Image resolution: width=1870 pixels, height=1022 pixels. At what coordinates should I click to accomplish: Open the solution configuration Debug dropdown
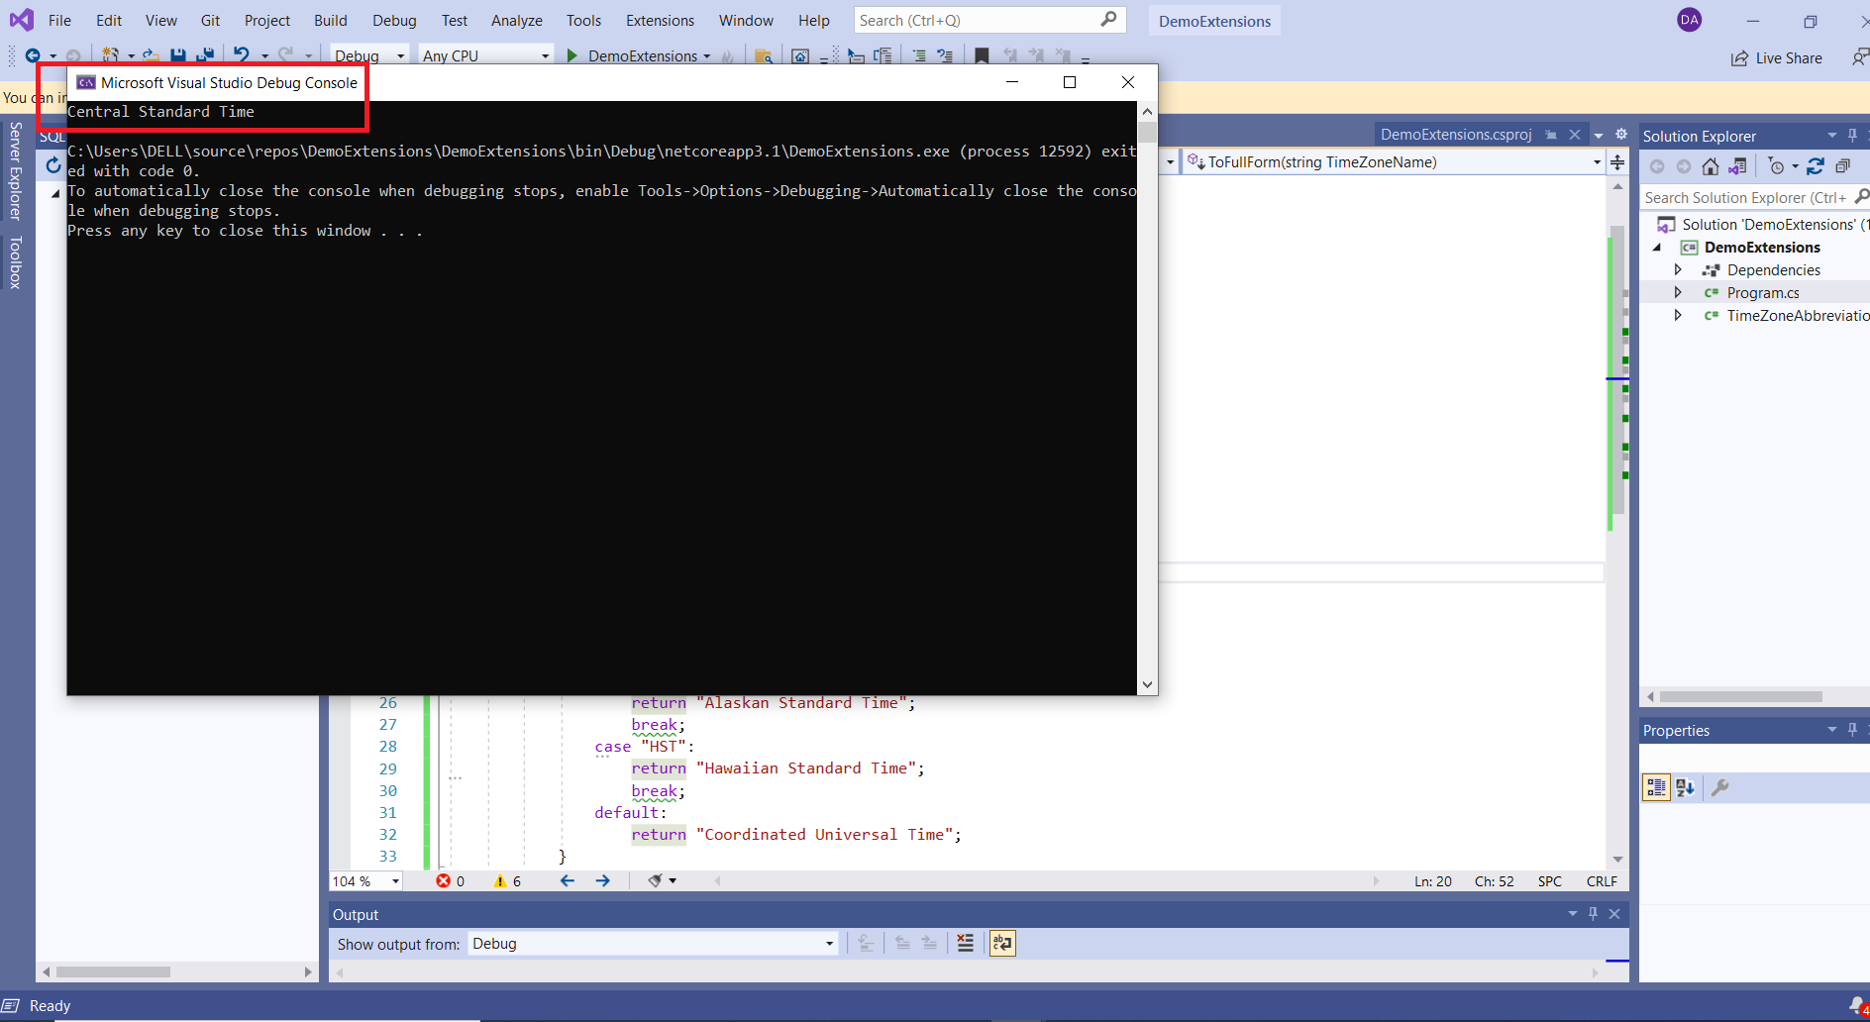402,55
